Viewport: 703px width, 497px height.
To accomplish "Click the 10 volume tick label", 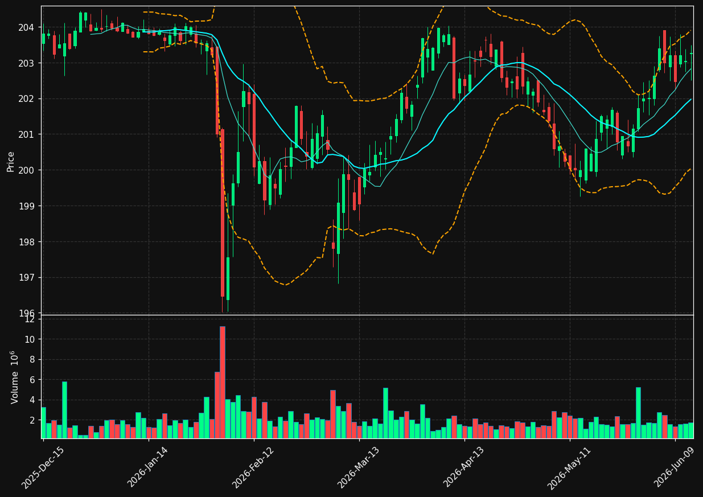I will [30, 339].
